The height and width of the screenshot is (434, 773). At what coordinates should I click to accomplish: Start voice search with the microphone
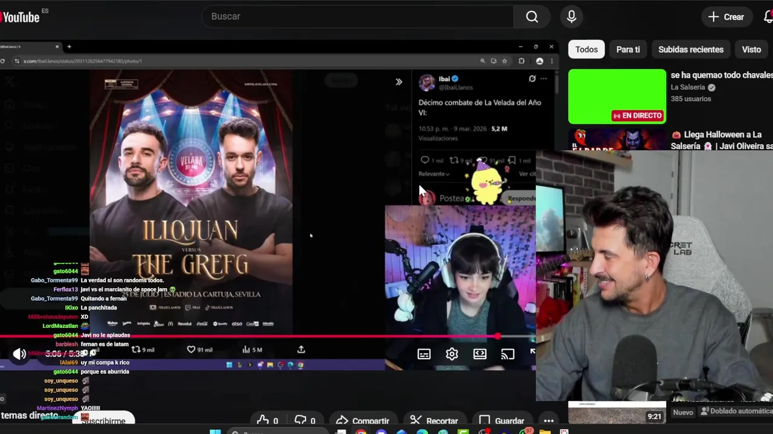(571, 17)
